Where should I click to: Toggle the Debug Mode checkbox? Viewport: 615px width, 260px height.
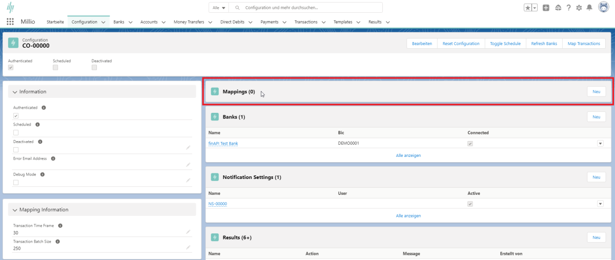(16, 183)
